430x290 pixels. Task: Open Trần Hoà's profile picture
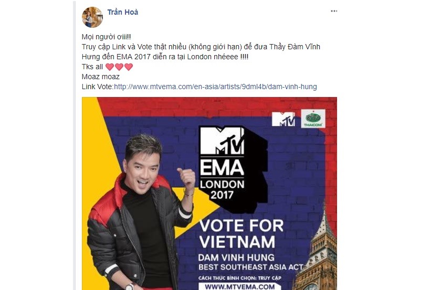[92, 17]
